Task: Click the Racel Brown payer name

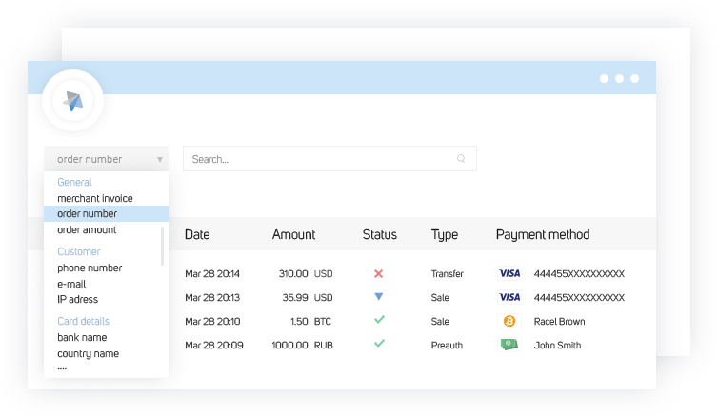Action: click(x=559, y=322)
